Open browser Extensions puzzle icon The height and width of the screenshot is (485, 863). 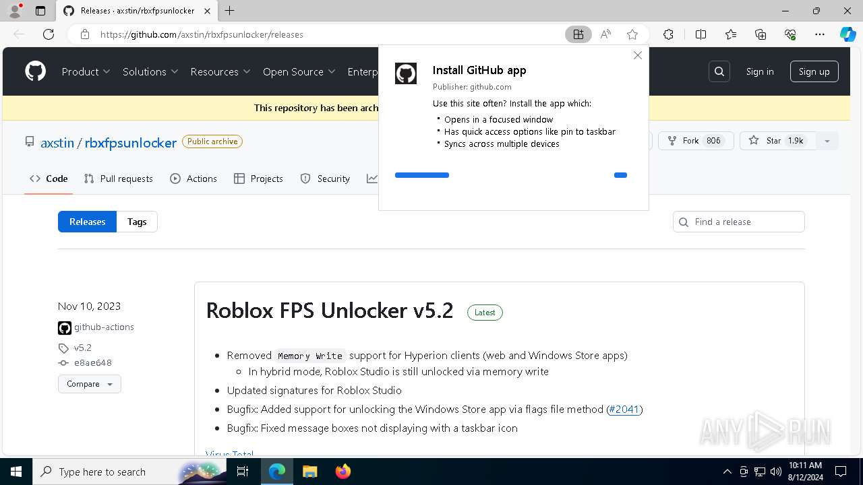[668, 34]
